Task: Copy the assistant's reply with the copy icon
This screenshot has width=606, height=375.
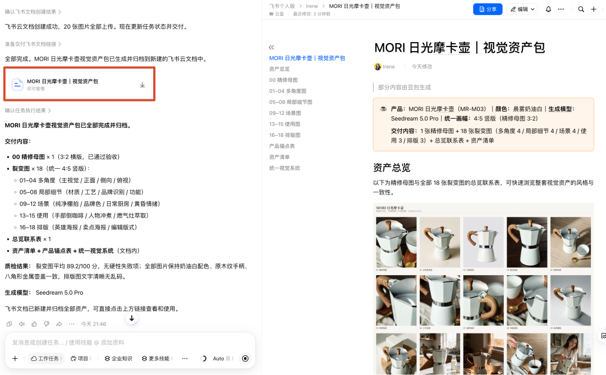Action: tap(10, 324)
